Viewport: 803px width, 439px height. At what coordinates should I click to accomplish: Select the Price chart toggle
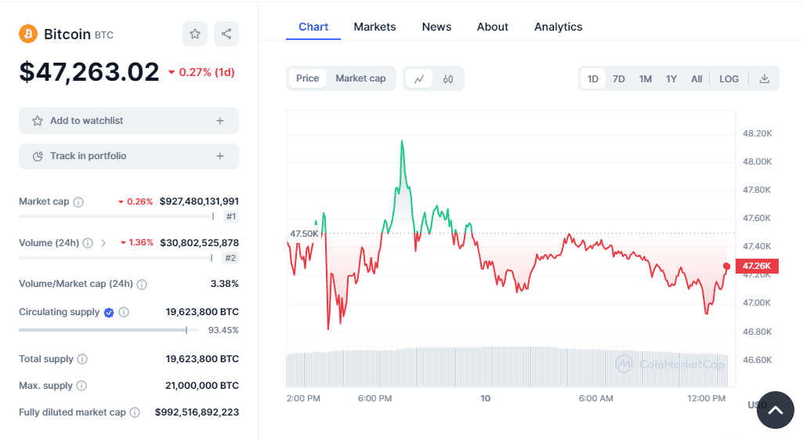307,78
